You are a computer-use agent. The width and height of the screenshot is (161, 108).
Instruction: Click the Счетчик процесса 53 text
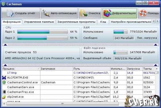click(21, 52)
